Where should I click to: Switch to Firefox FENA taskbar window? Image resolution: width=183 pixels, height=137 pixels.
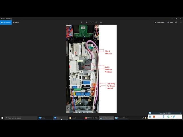pos(91,118)
